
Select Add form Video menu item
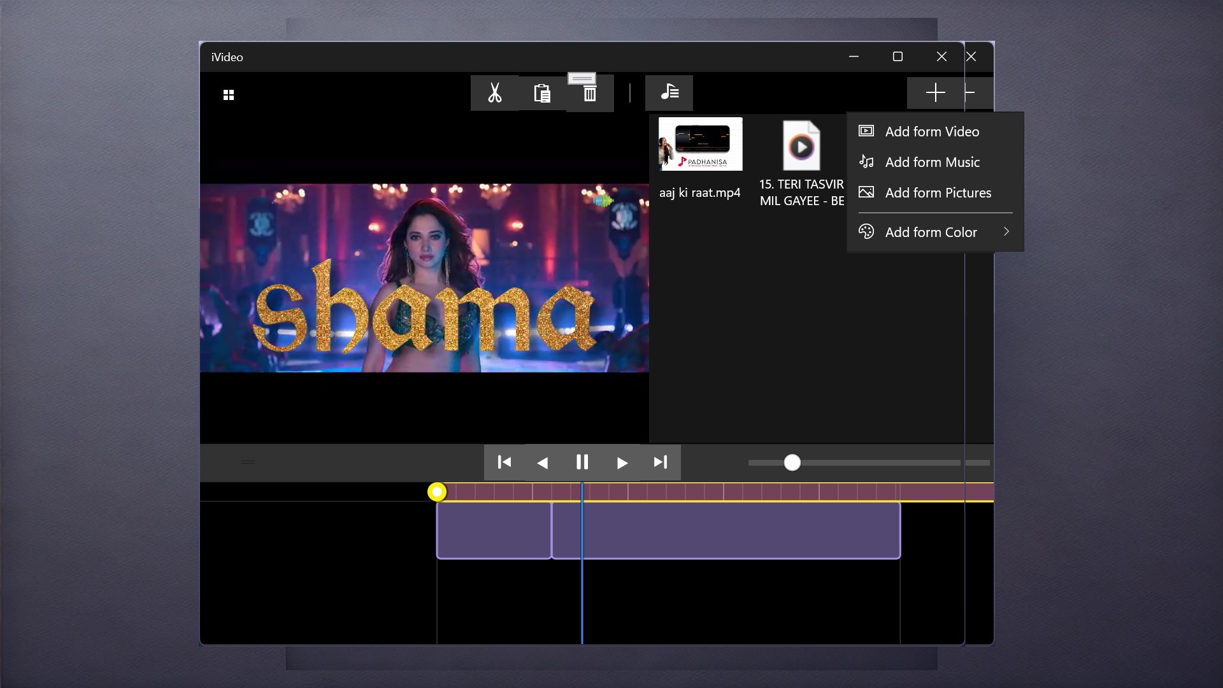pyautogui.click(x=932, y=132)
